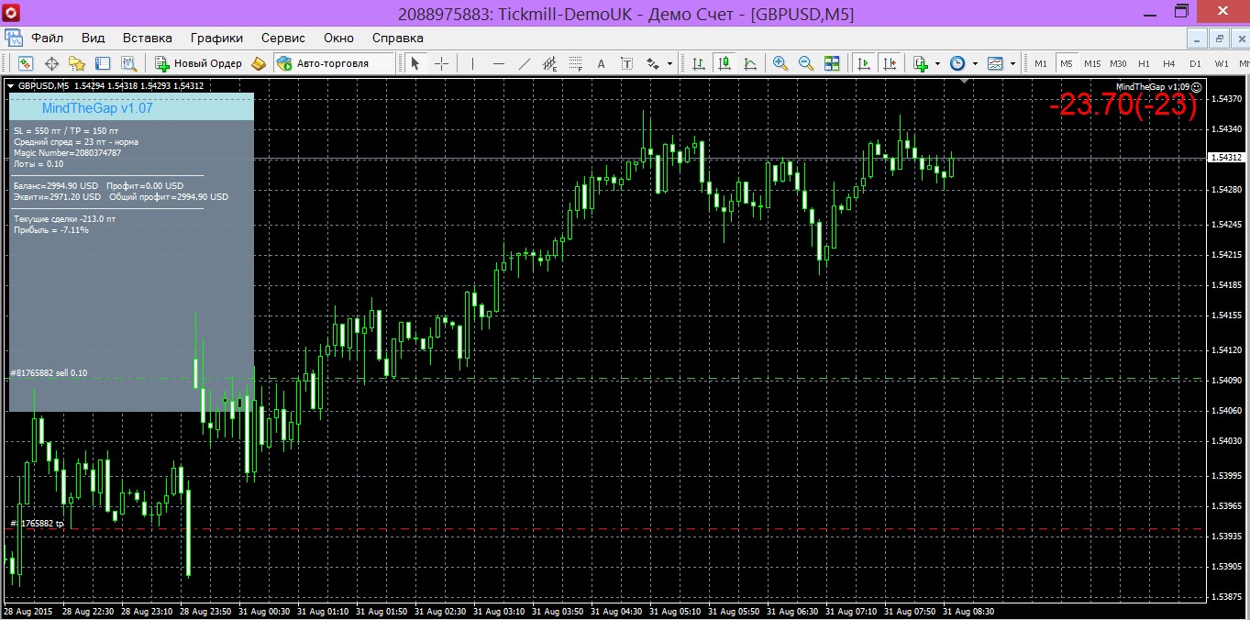Select the M5 timeframe
1250x620 pixels.
click(1066, 63)
